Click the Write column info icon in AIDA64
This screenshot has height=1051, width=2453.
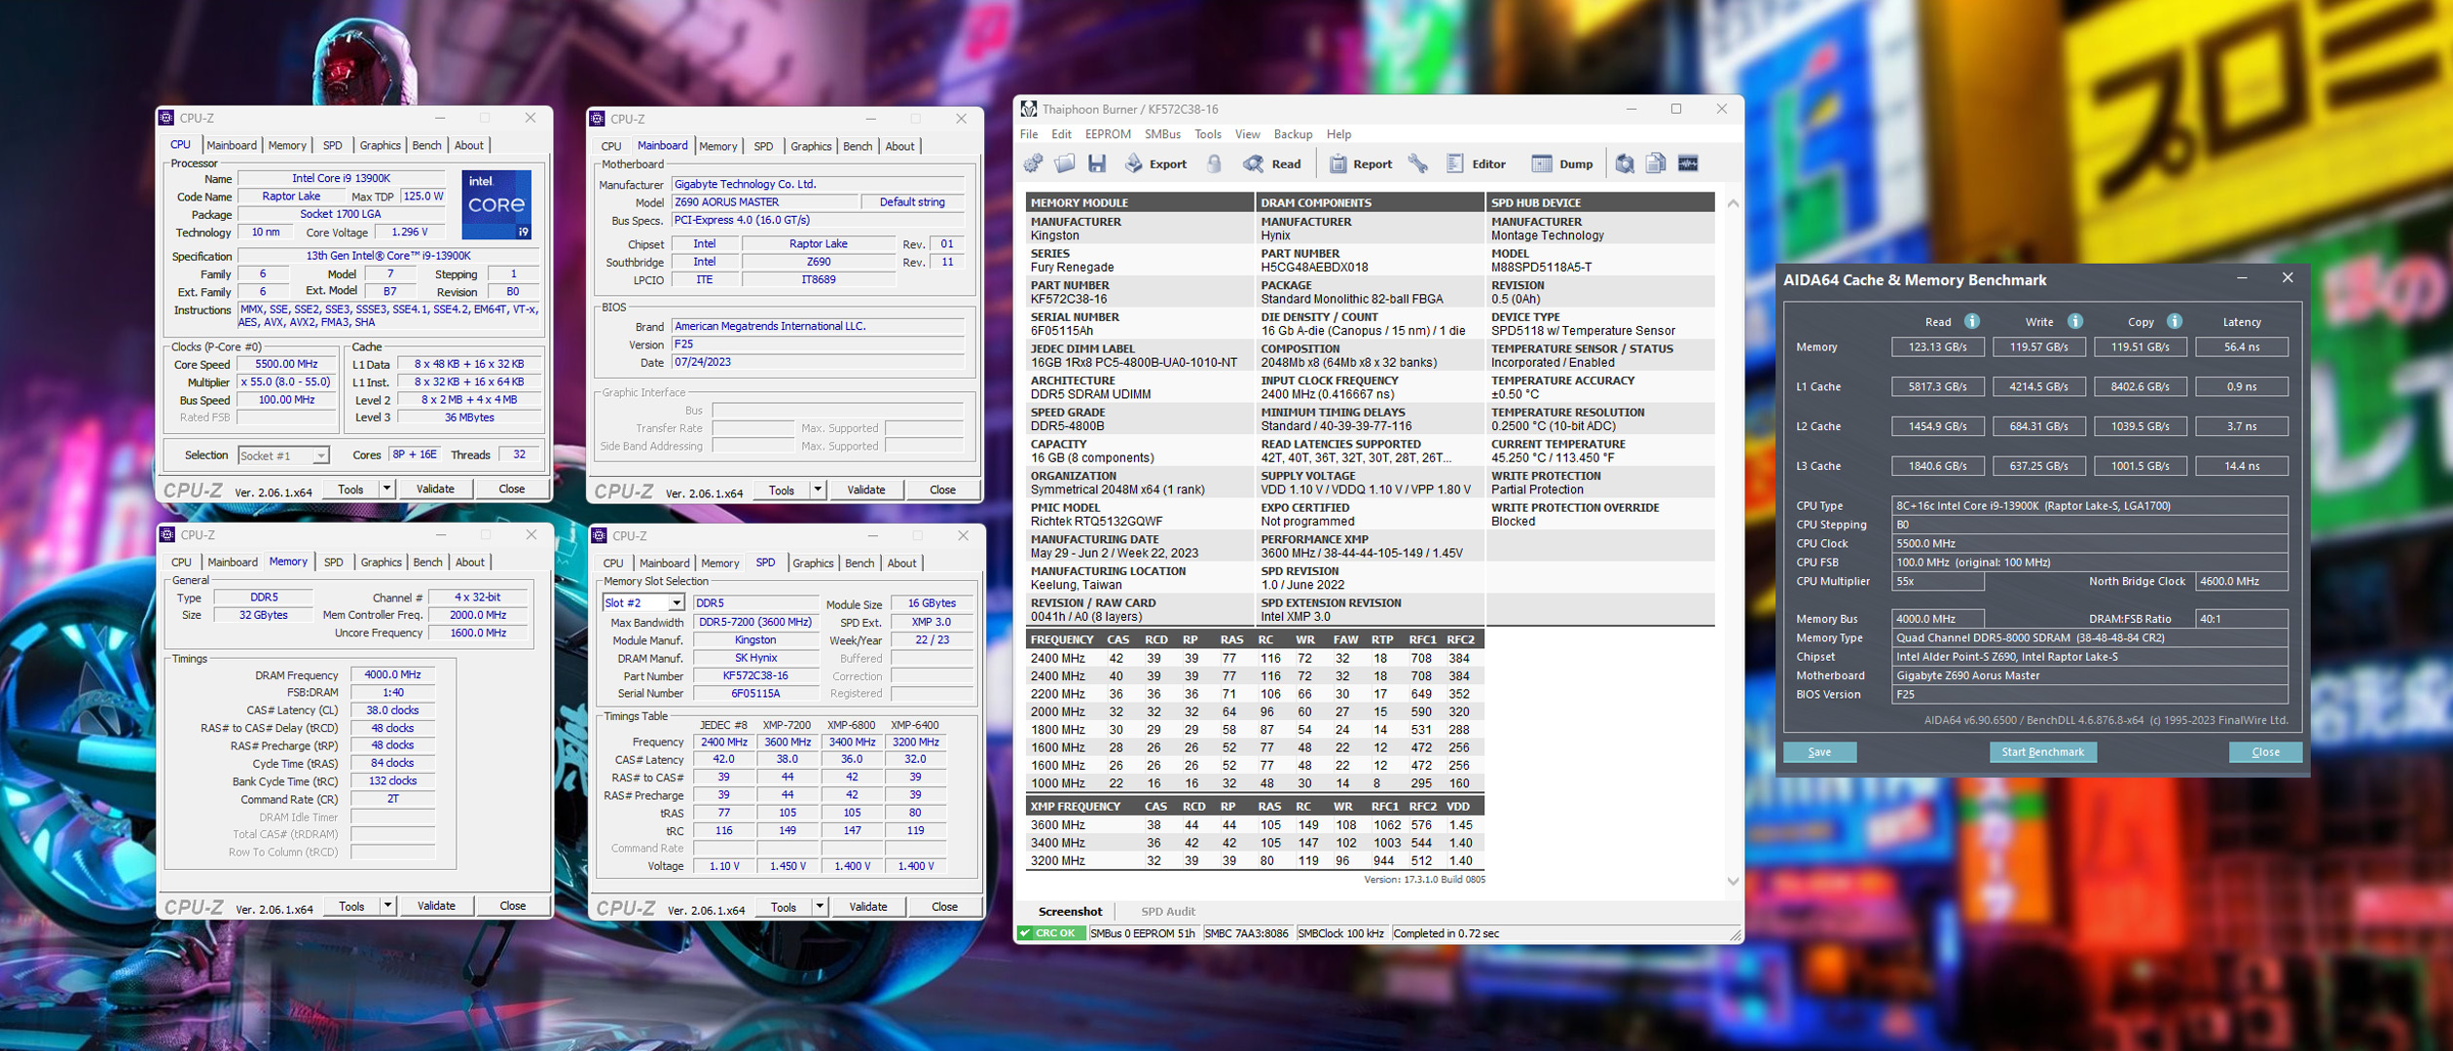(x=2074, y=321)
